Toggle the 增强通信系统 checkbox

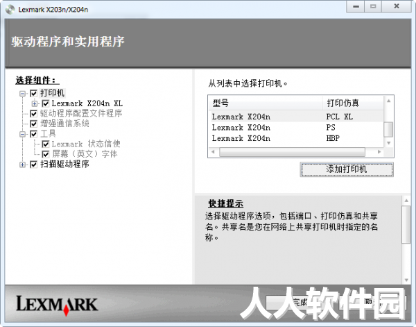coord(33,124)
